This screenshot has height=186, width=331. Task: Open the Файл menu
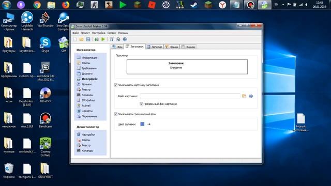pyautogui.click(x=76, y=33)
